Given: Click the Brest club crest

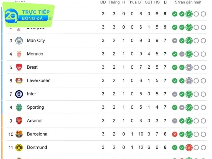Looking at the screenshot, I should coord(19,67).
